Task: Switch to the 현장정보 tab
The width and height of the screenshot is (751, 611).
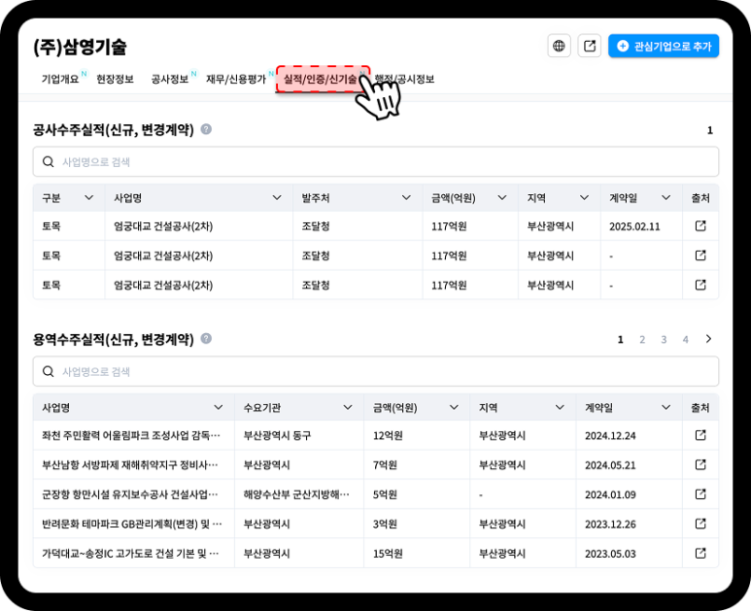Action: point(115,79)
